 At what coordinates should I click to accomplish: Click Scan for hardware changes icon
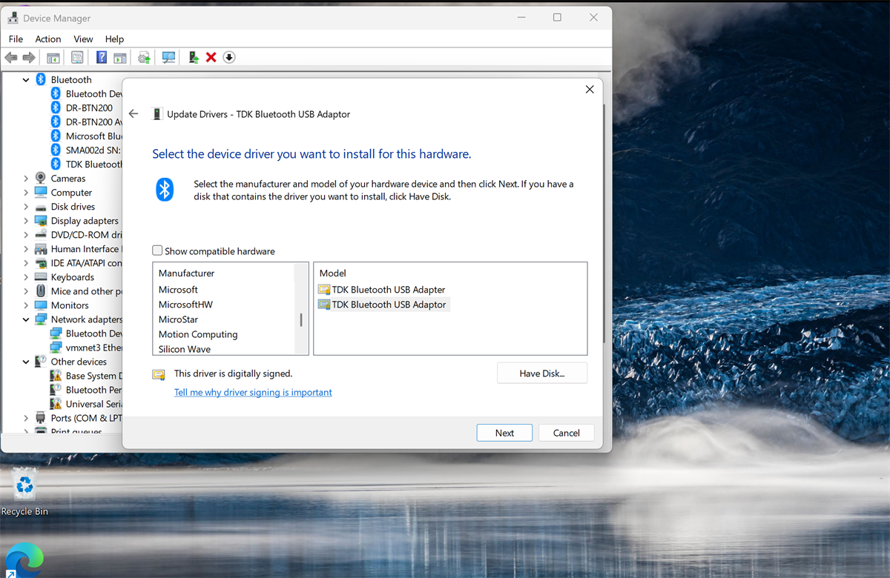coord(169,58)
